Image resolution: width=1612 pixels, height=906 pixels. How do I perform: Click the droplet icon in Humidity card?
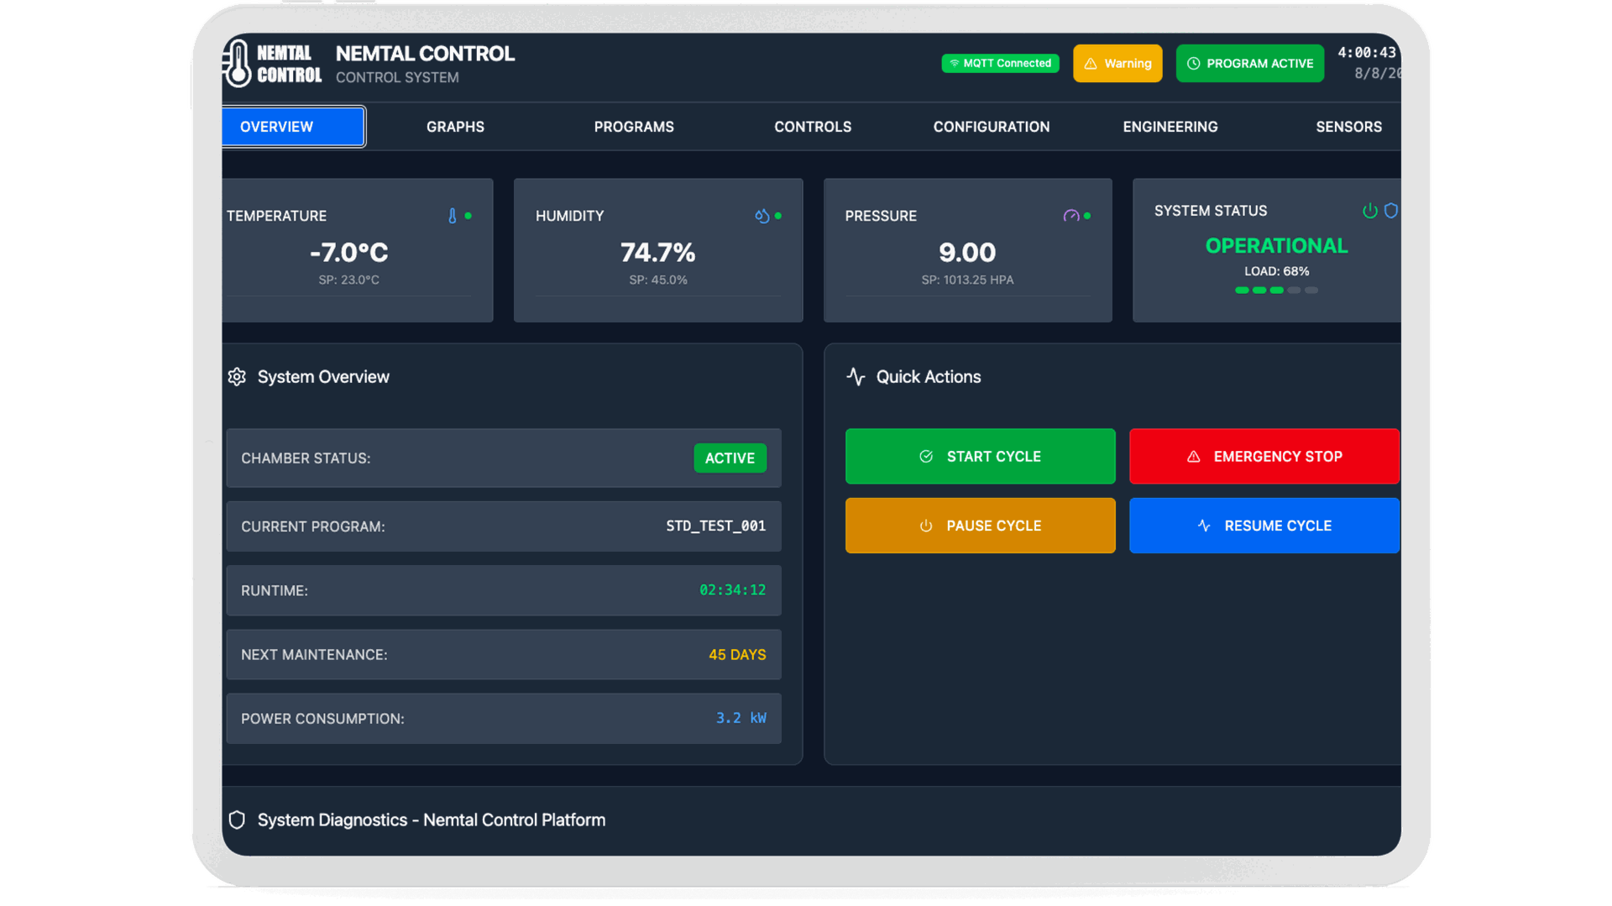pyautogui.click(x=762, y=216)
